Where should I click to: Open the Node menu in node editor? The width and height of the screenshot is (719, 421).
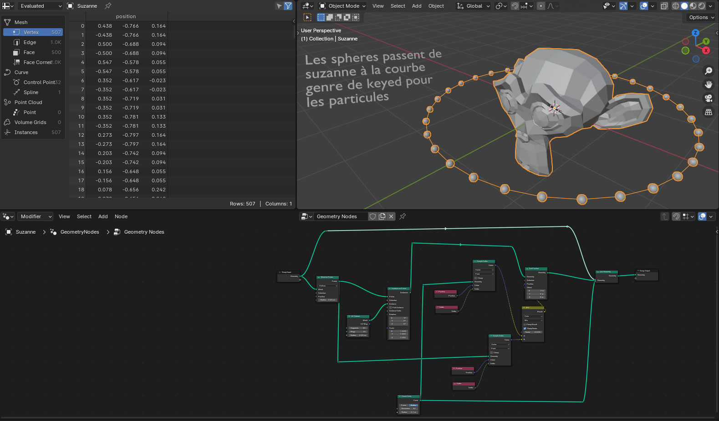[121, 216]
